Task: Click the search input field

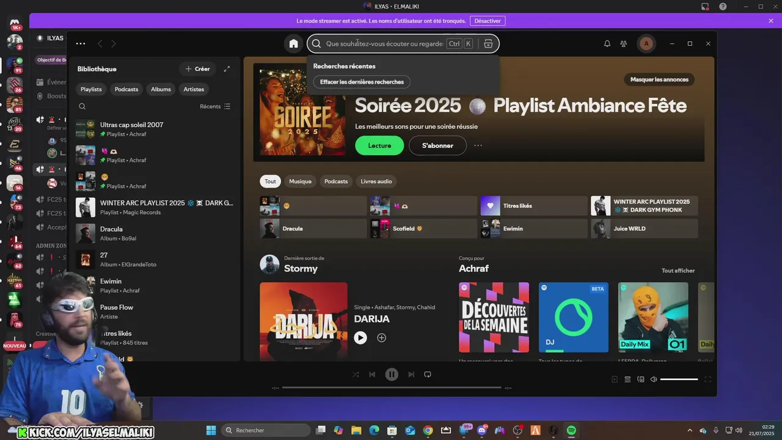Action: pos(384,43)
